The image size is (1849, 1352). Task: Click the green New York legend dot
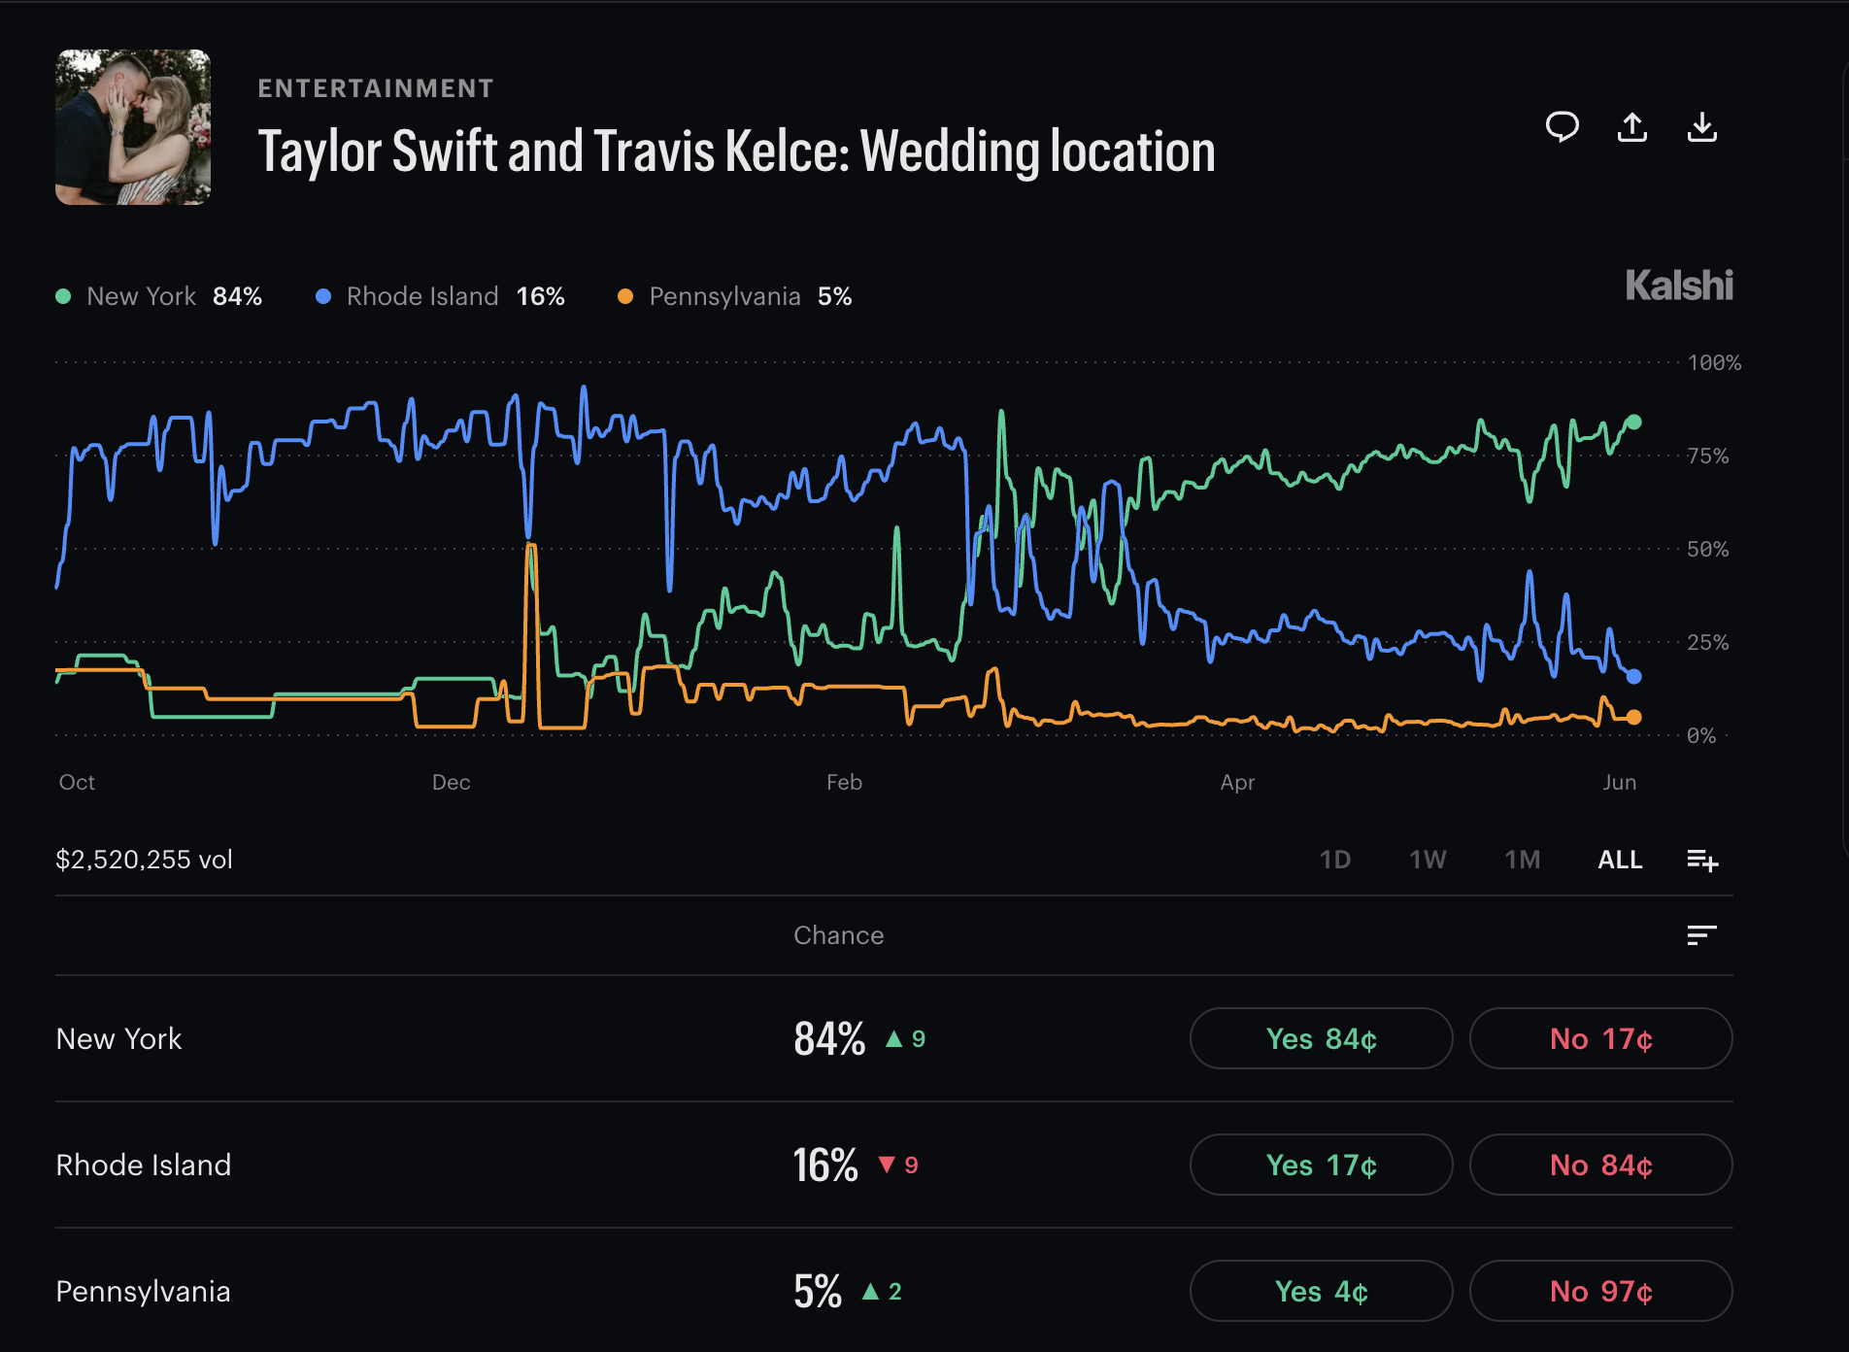click(x=63, y=296)
